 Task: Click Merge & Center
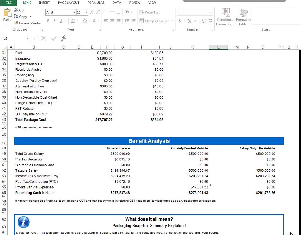click(154, 21)
